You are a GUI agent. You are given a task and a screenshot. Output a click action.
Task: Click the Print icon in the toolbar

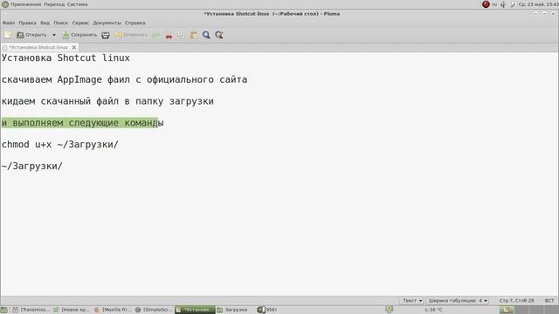[x=106, y=35]
